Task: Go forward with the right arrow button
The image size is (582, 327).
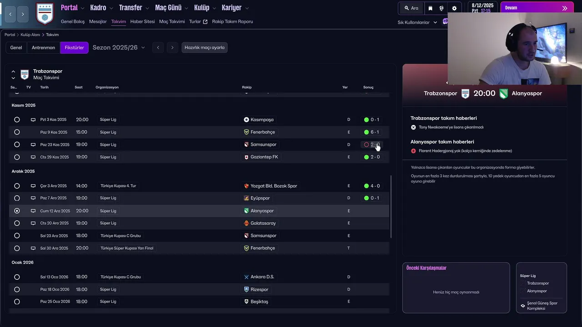Action: (23, 15)
